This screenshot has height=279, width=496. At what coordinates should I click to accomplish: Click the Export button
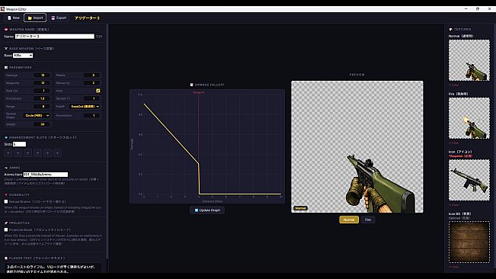point(59,18)
